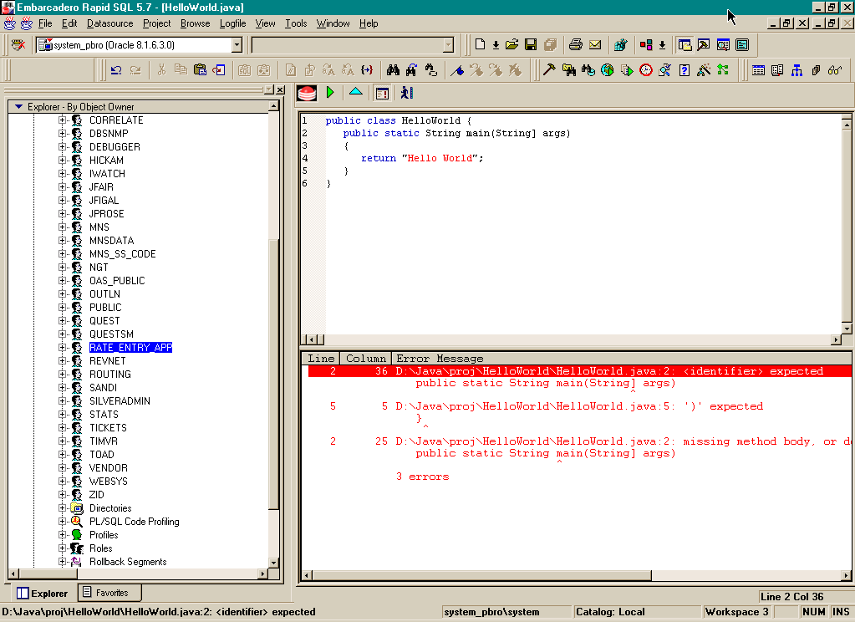Click the Undo arrow icon
Image resolution: width=855 pixels, height=622 pixels.
(x=115, y=70)
